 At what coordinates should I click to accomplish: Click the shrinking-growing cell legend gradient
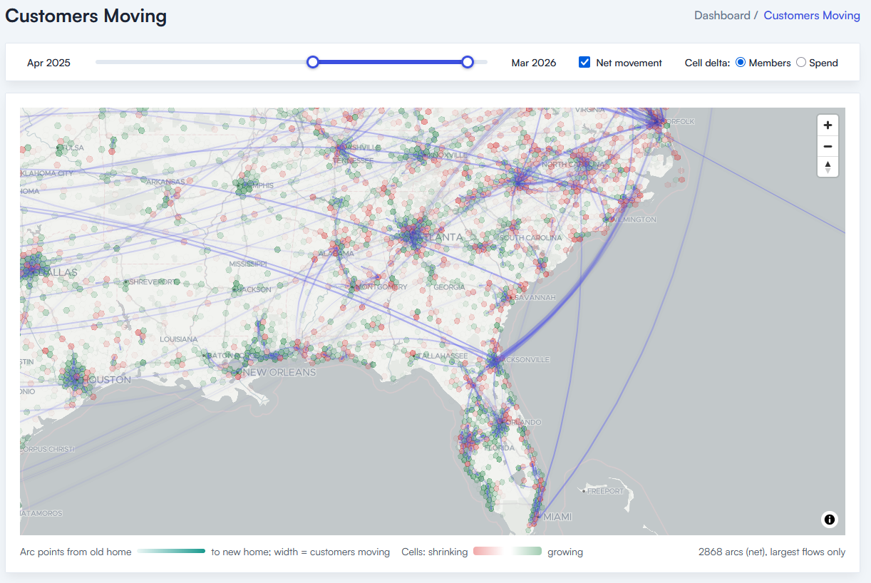point(507,552)
